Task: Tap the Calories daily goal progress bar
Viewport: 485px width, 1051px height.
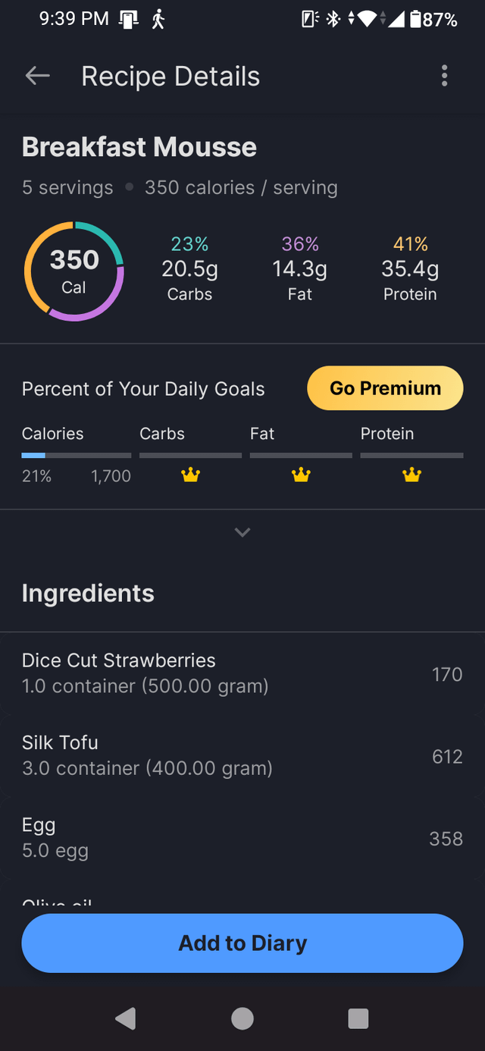Action: 76,455
